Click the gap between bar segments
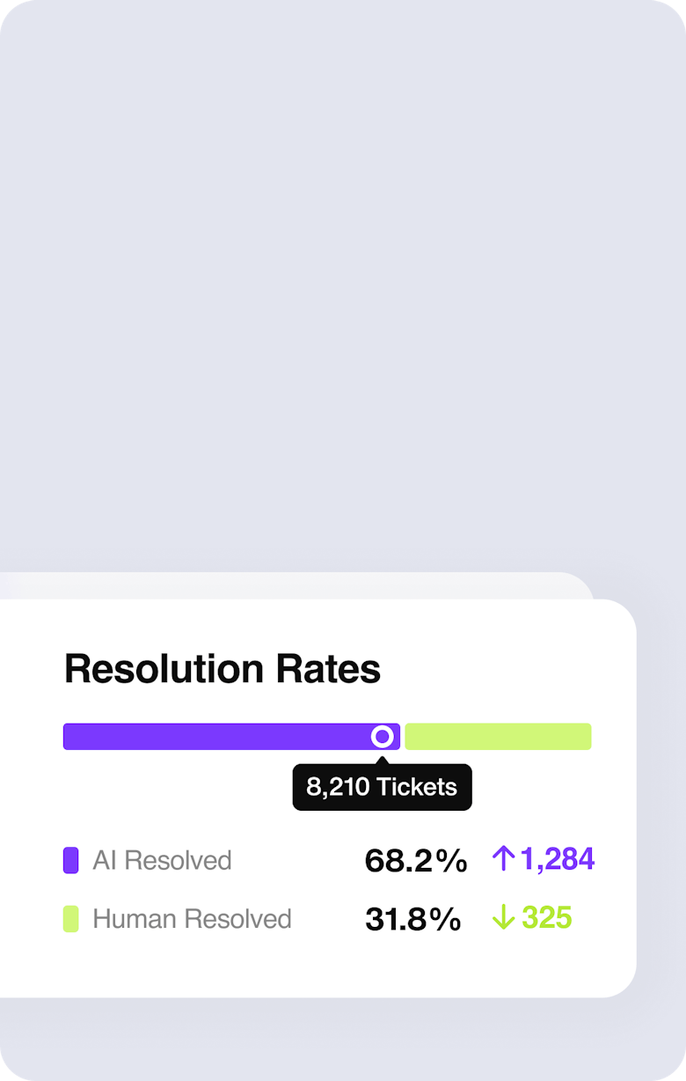Viewport: 686px width, 1081px height. [x=403, y=737]
